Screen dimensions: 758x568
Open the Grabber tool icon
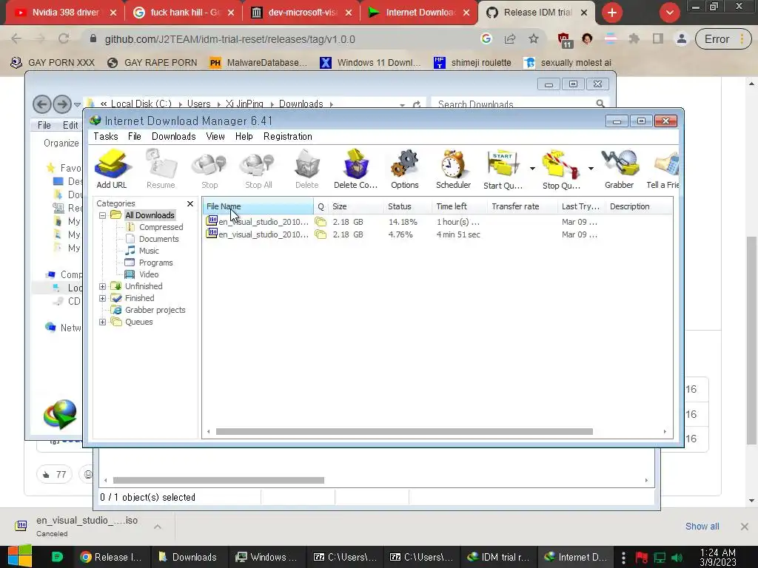coord(620,169)
